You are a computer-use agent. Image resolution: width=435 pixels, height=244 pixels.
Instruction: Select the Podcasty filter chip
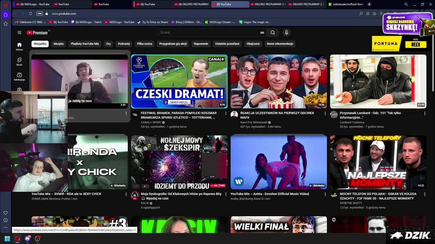(124, 44)
